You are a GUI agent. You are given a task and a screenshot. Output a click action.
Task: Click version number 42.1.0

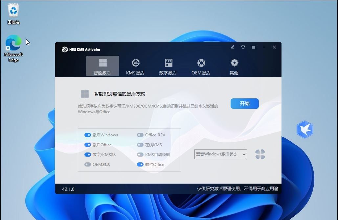68,189
